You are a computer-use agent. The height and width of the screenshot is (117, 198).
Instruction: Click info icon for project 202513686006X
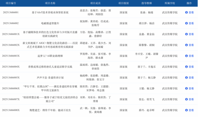point(186,88)
